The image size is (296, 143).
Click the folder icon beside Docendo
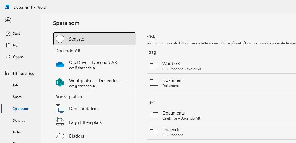pos(154,132)
